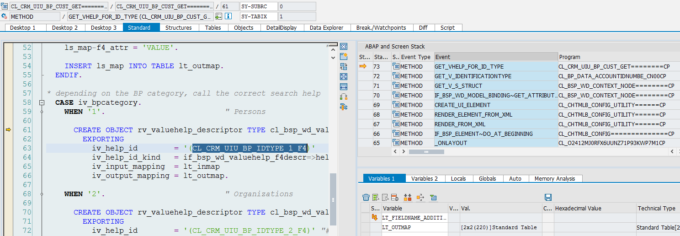Click the Event column header in stack table
This screenshot has height=236, width=680.
(x=496, y=57)
